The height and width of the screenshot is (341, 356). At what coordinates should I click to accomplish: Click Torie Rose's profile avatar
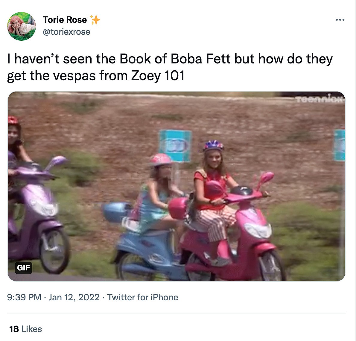click(x=22, y=26)
